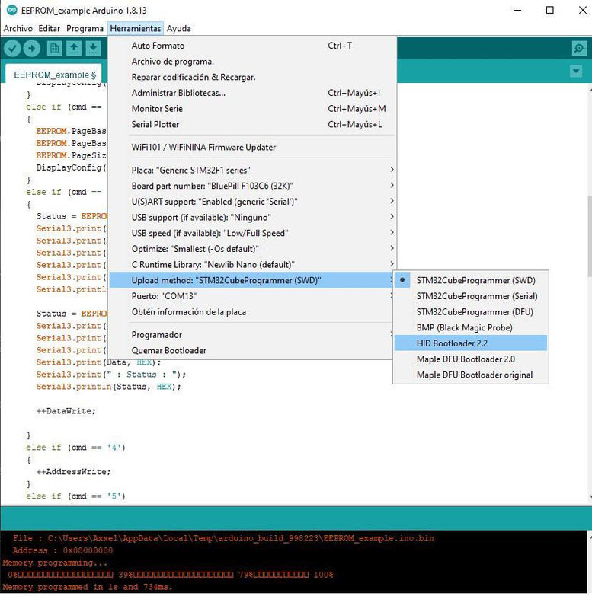Viewport: 592px width, 609px height.
Task: Open Administrar Bibliotecas
Action: [252, 93]
